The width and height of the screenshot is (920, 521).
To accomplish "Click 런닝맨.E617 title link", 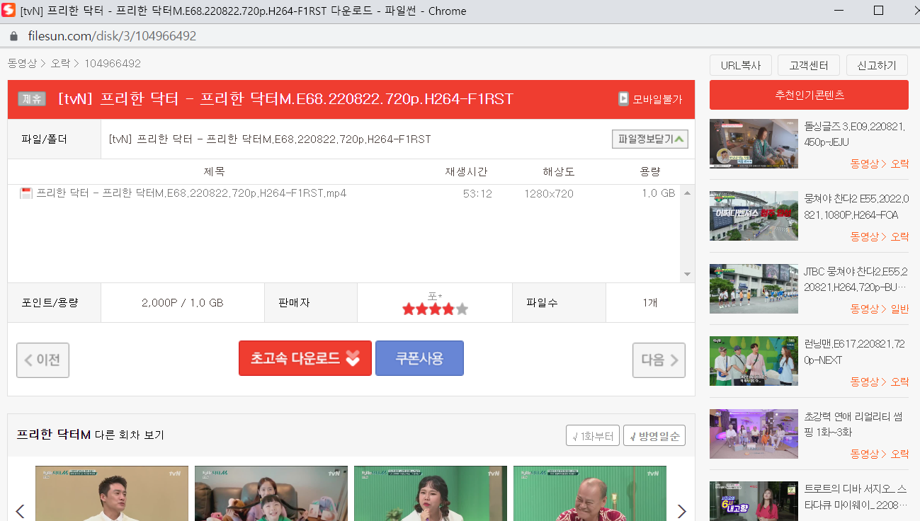I will (x=856, y=351).
